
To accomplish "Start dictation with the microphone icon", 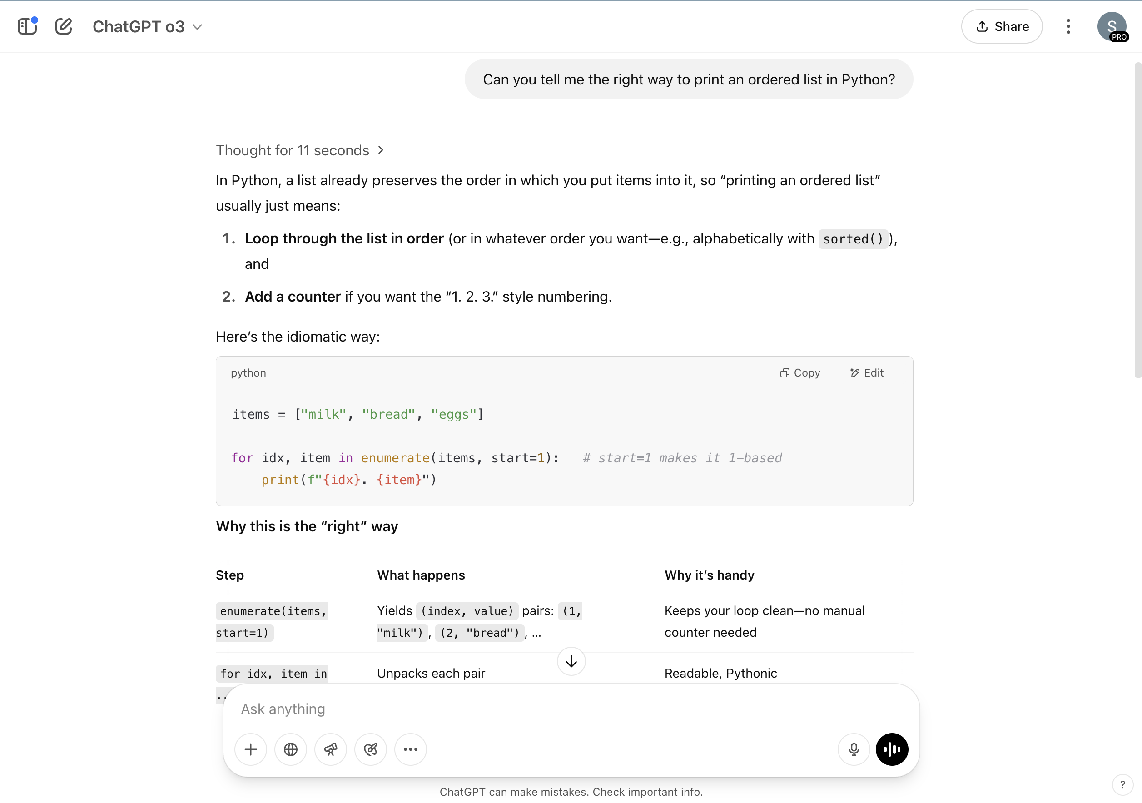I will point(854,749).
